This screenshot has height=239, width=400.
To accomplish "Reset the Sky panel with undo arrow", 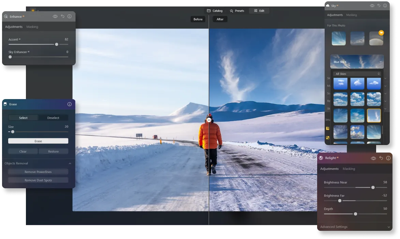I will point(379,5).
